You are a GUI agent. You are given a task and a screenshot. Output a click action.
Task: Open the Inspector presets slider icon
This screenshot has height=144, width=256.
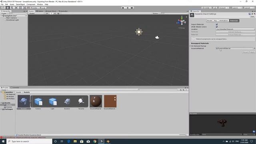[252, 14]
